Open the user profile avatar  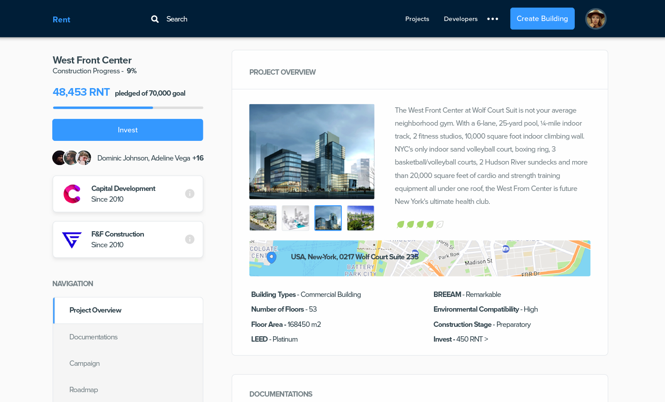coord(596,19)
